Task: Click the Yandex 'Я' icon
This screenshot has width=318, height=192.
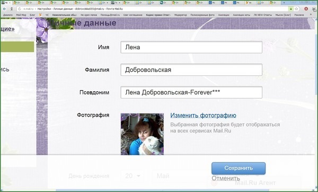Action: (12, 9)
